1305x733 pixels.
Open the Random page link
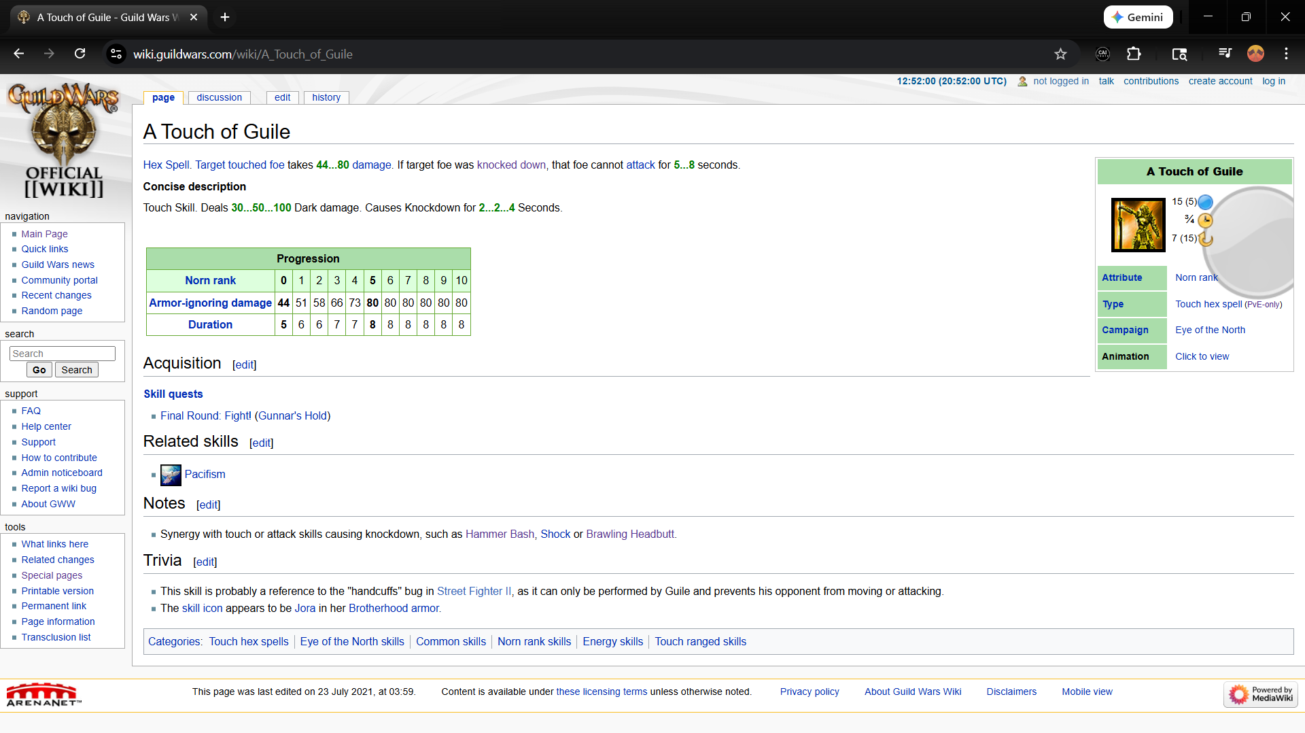[x=52, y=311]
